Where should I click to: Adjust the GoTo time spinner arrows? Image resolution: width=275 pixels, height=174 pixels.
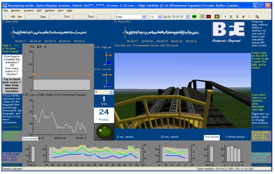[x=187, y=17]
